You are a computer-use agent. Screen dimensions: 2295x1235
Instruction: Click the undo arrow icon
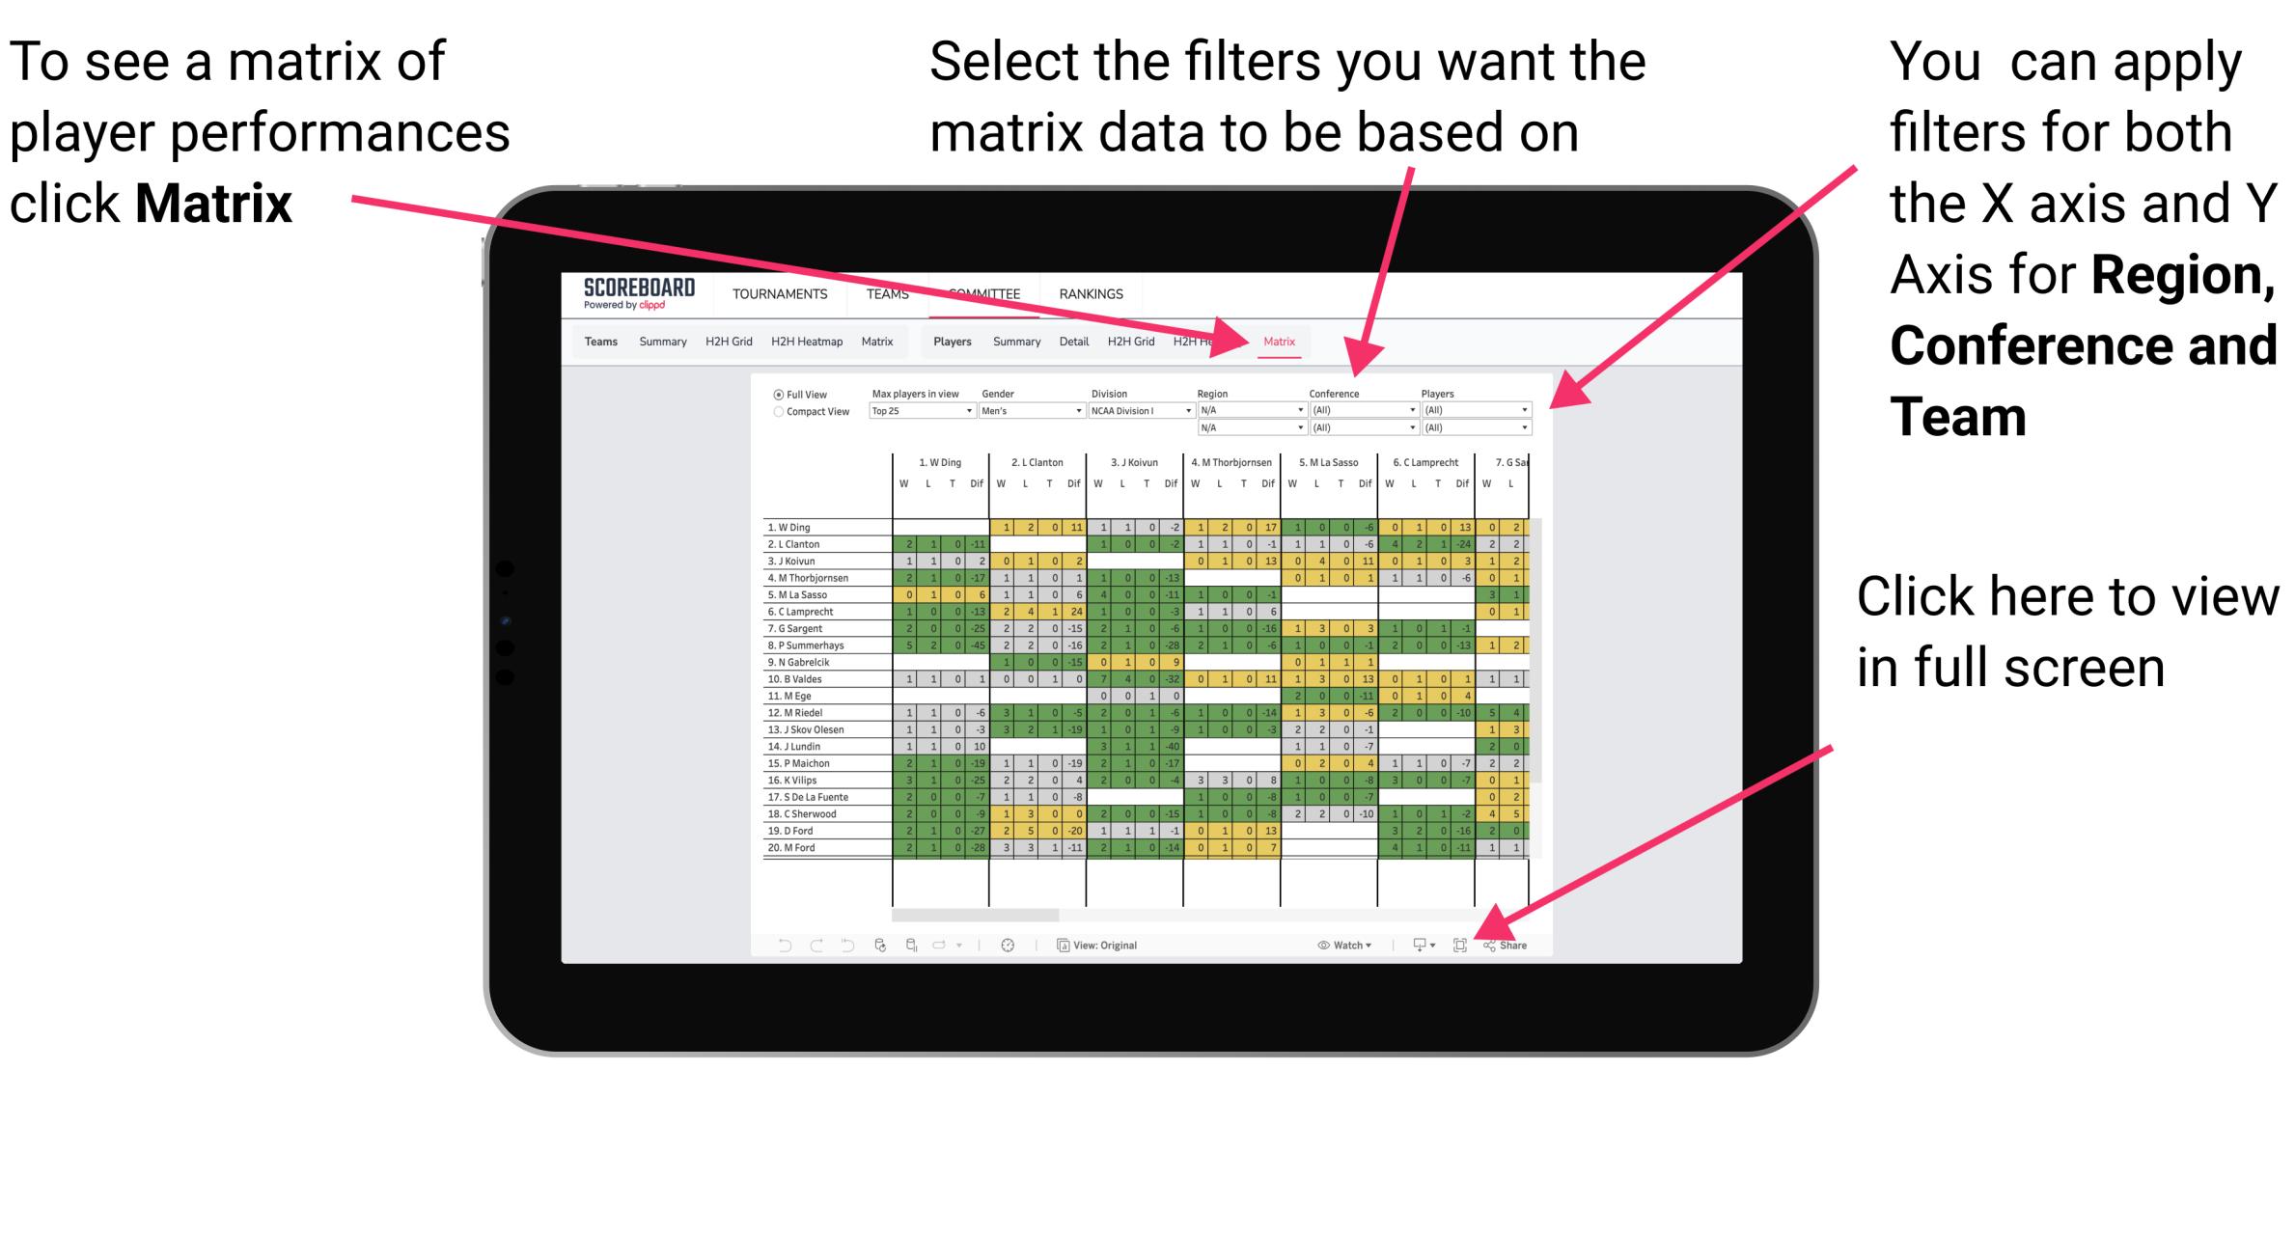(x=776, y=945)
